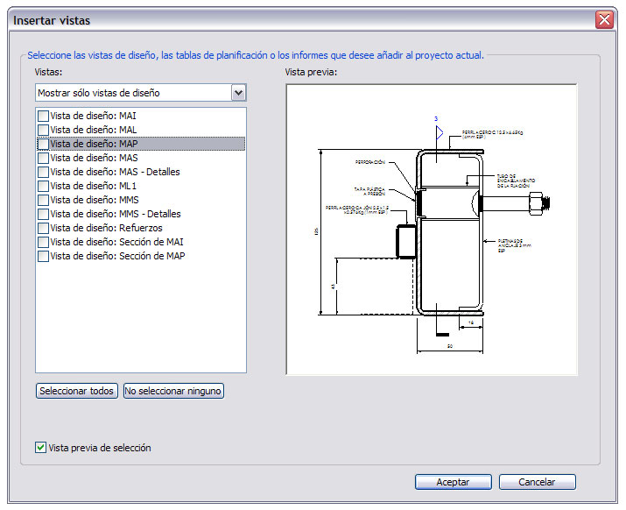Viewport: 626px width, 510px height.
Task: Check the box for Vista de diseño: MAL
Action: 43,130
